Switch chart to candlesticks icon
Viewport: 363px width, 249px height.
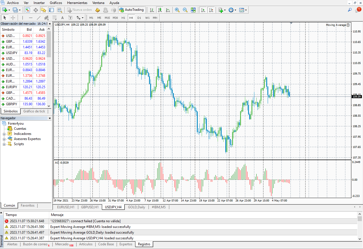coord(160,10)
